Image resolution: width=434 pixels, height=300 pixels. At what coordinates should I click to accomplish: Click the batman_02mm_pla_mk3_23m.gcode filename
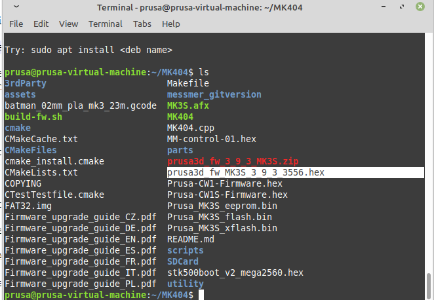(81, 105)
